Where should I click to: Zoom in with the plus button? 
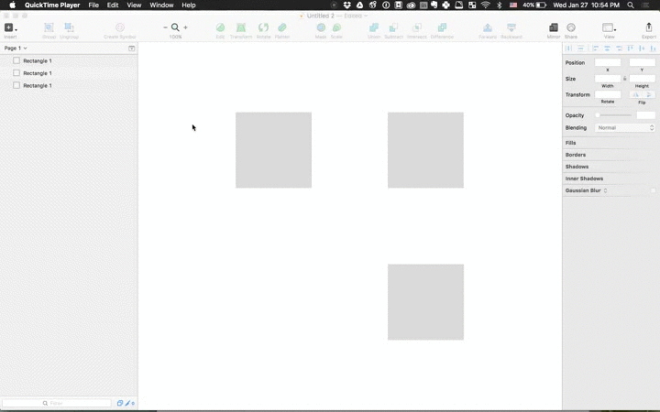tap(185, 27)
